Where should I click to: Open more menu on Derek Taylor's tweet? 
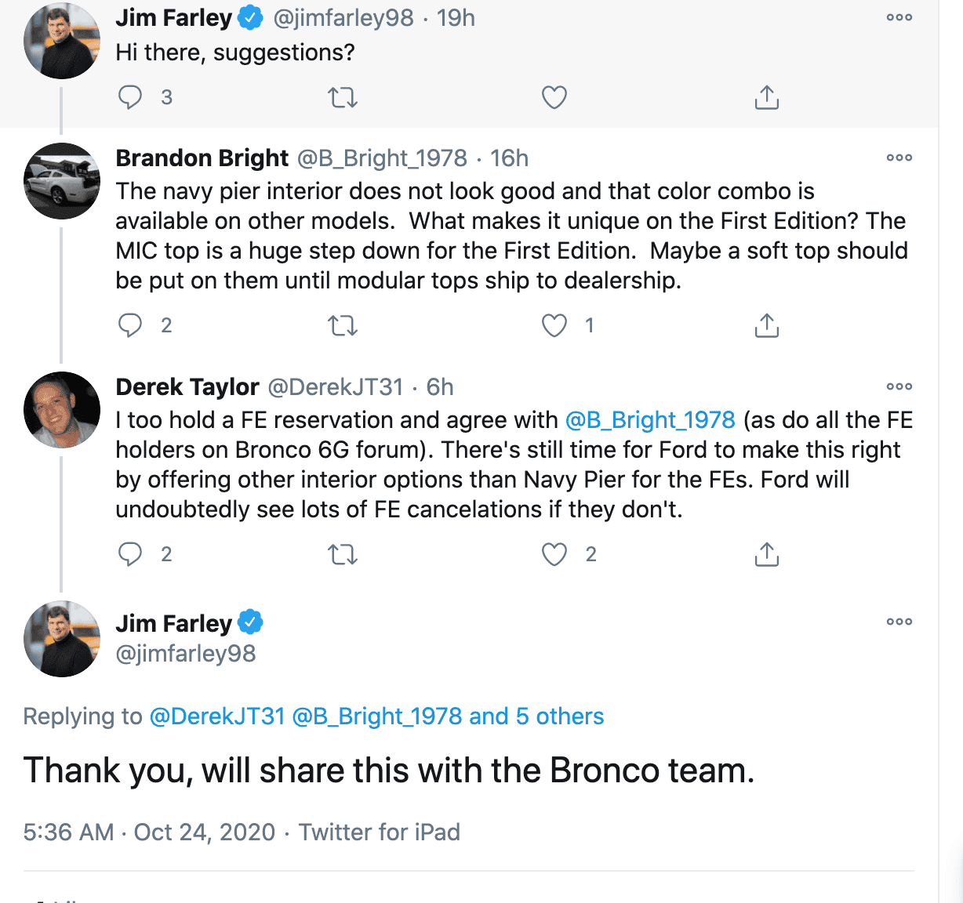pos(899,386)
